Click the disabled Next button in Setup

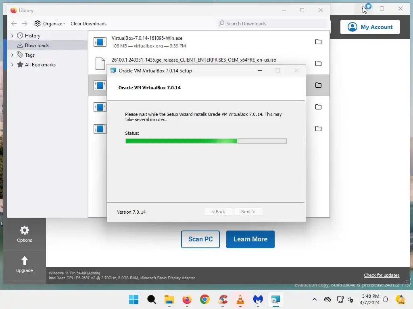pyautogui.click(x=248, y=212)
